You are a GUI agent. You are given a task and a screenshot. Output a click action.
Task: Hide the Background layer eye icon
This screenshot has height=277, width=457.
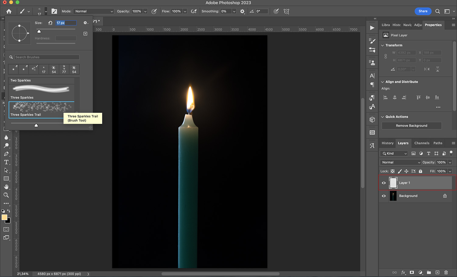(x=384, y=196)
